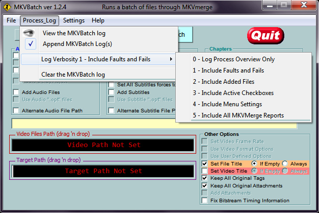The width and height of the screenshot is (319, 213).
Task: Close the Process_Log menu
Action: [39, 20]
